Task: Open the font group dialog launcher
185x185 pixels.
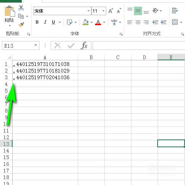Action: pos(121,34)
